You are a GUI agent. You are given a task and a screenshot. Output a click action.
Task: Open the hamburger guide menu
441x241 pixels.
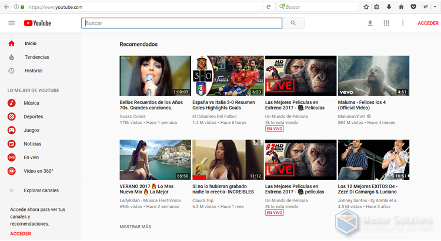12,23
